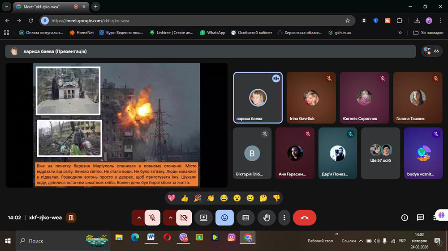
Task: Open the in-call chat panel
Action: (x=420, y=218)
